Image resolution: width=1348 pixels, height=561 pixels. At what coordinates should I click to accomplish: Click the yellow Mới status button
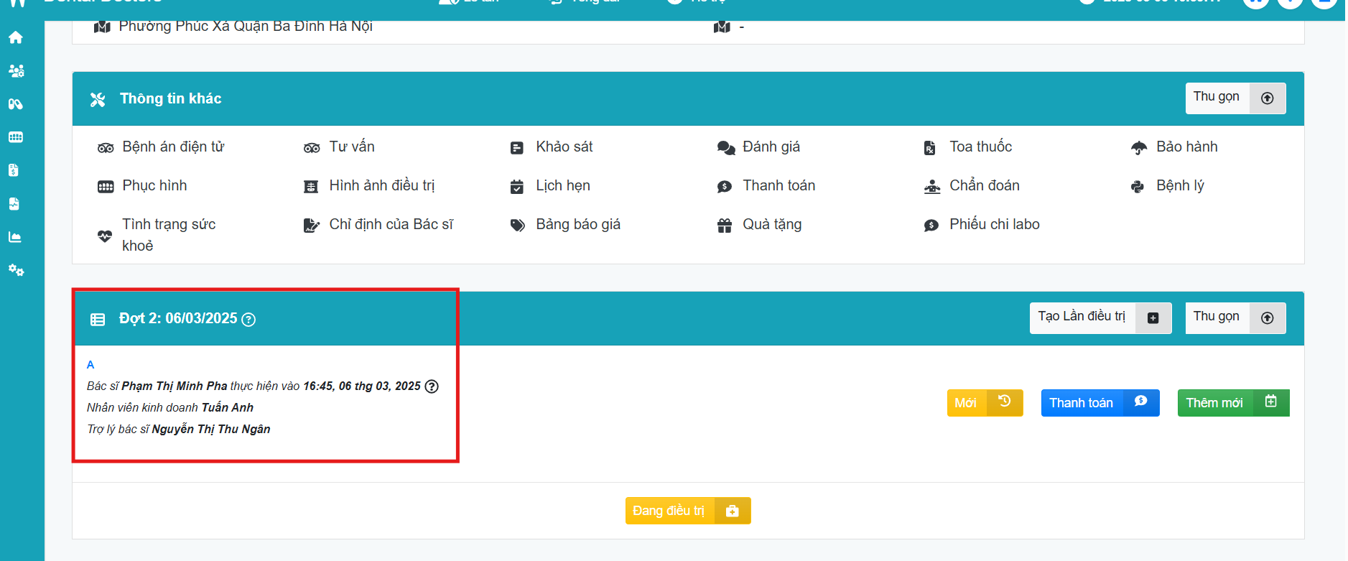[984, 403]
